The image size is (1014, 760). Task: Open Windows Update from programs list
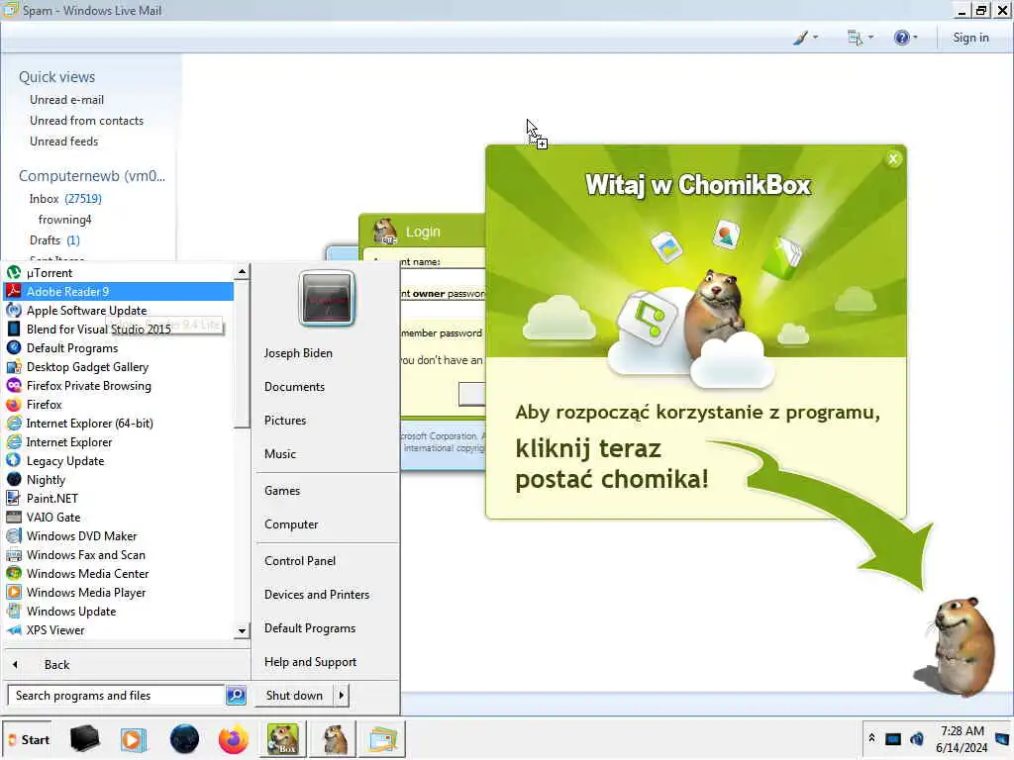coord(119,611)
